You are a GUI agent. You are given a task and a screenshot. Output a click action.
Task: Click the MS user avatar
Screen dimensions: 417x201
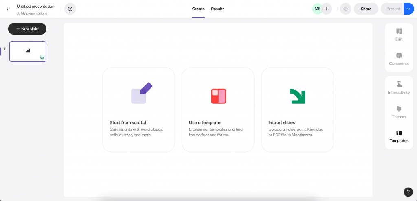(x=318, y=9)
